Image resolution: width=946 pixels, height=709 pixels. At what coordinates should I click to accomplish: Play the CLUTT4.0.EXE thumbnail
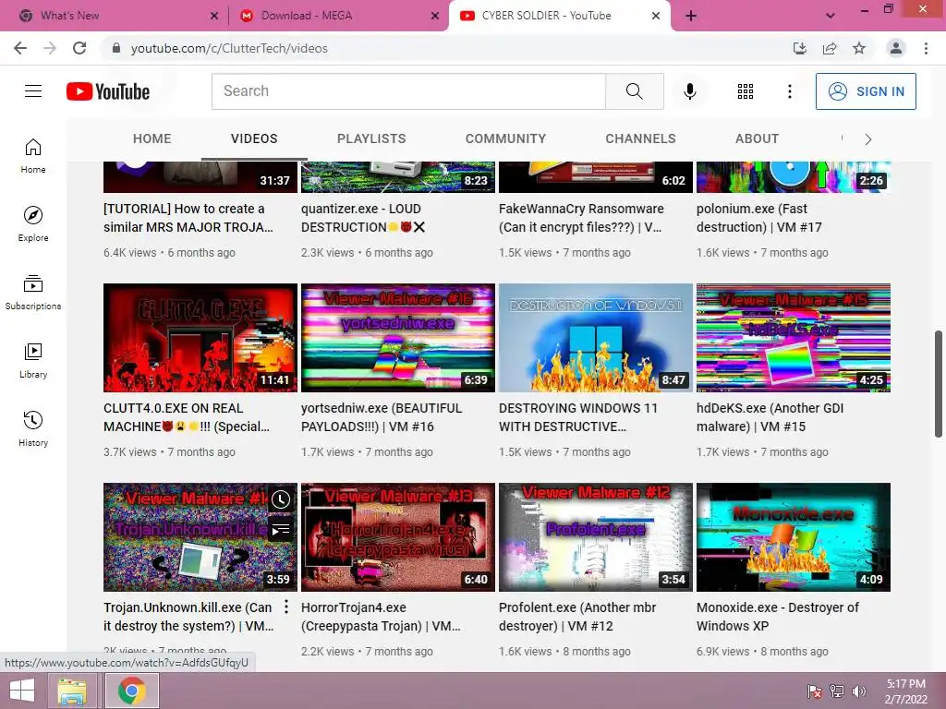pos(200,338)
